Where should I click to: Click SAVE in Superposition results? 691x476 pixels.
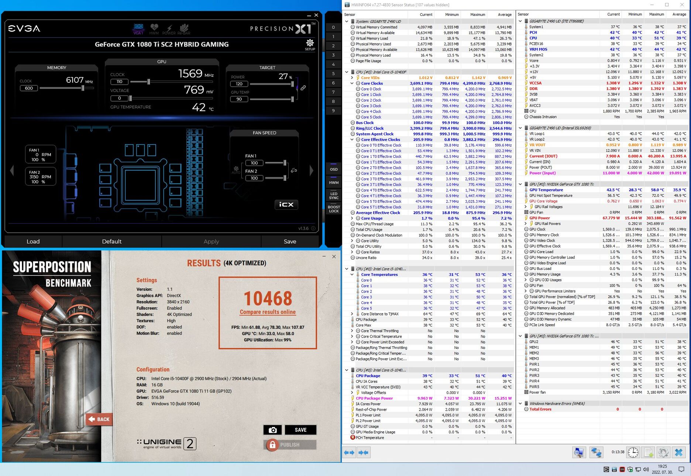coord(300,430)
